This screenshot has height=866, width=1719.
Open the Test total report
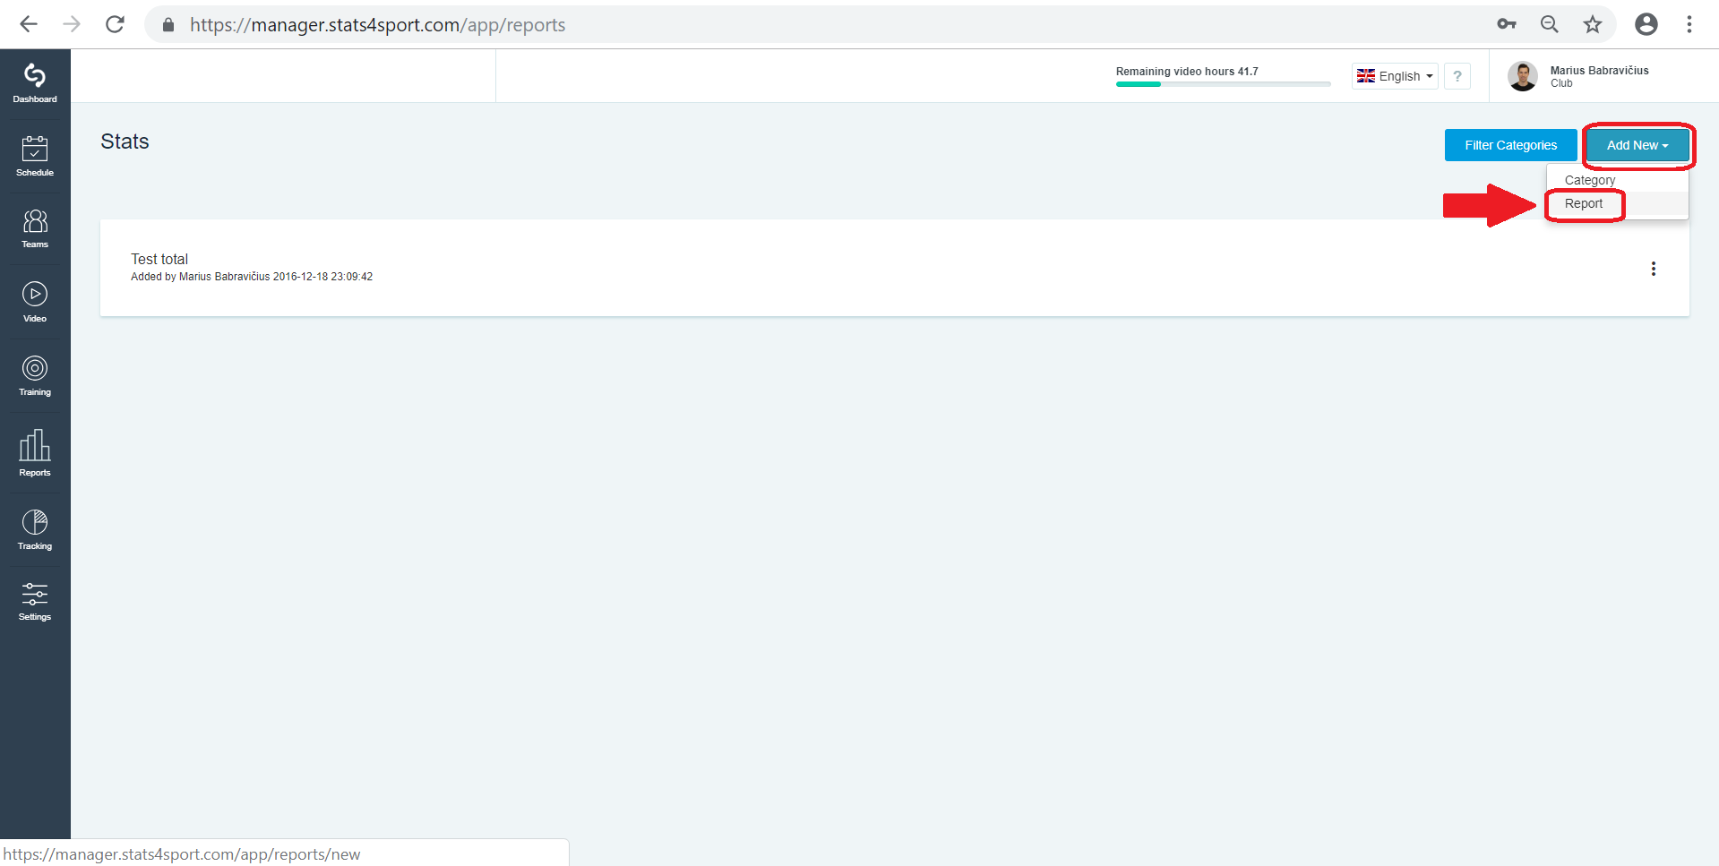click(159, 259)
